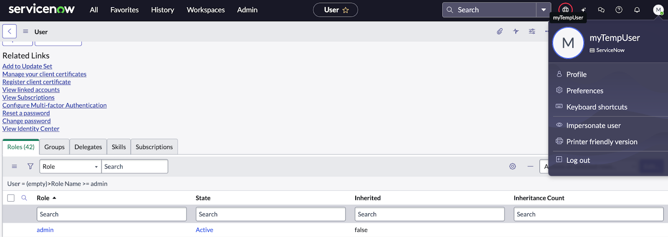668x237 pixels.
Task: Open Configure Multi-factor Authentication link
Action: [x=54, y=105]
